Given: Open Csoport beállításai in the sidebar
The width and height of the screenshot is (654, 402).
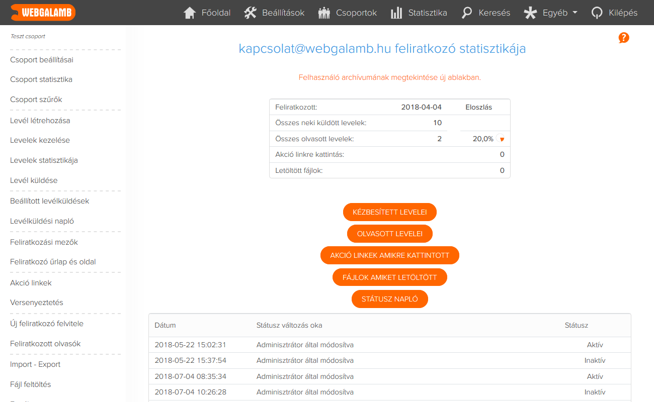Looking at the screenshot, I should coord(42,60).
